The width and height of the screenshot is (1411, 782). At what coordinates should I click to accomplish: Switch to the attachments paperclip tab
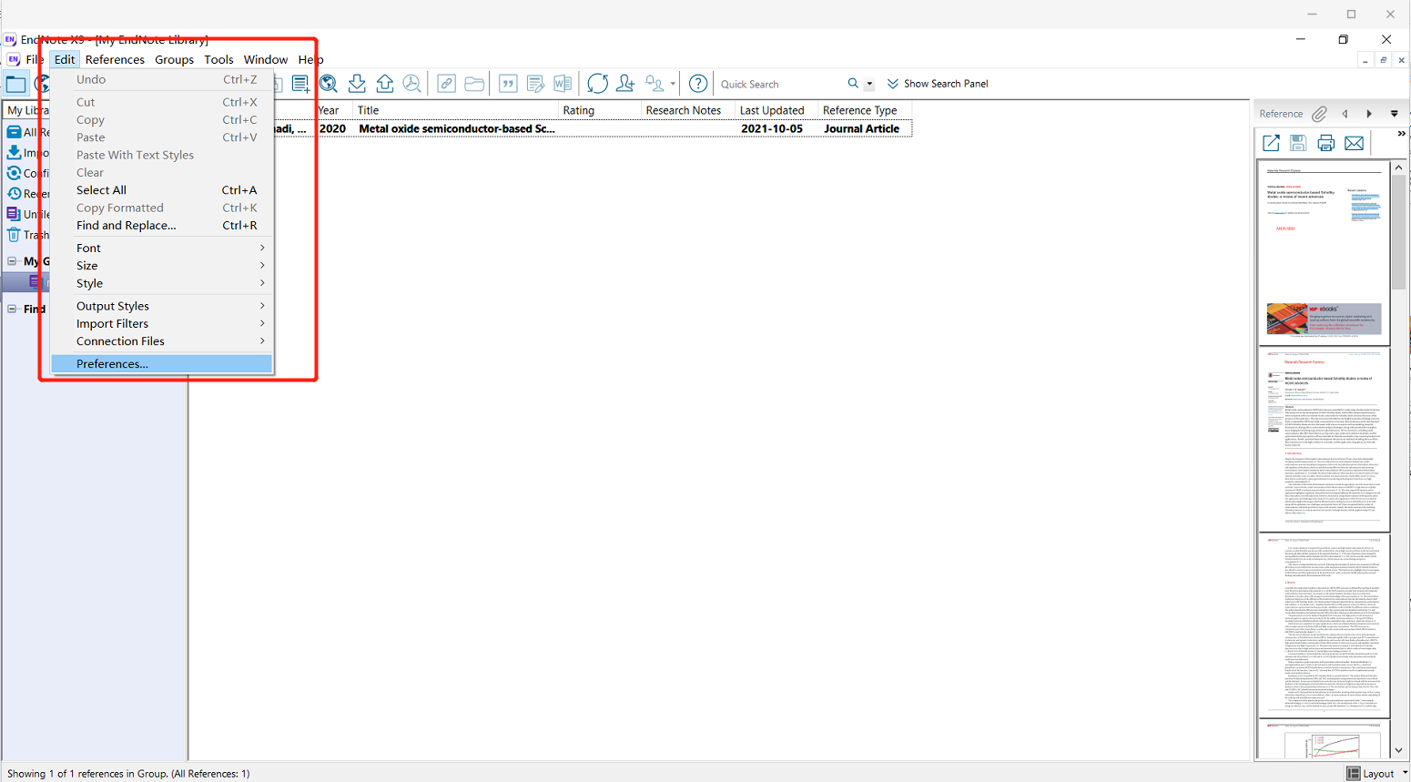(1319, 113)
